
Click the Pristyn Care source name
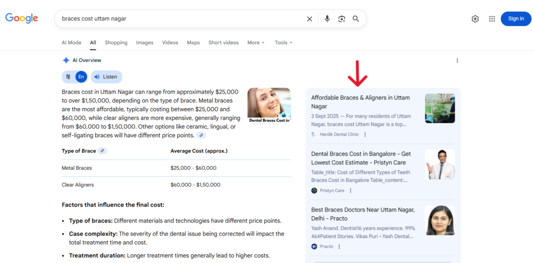[x=332, y=190]
